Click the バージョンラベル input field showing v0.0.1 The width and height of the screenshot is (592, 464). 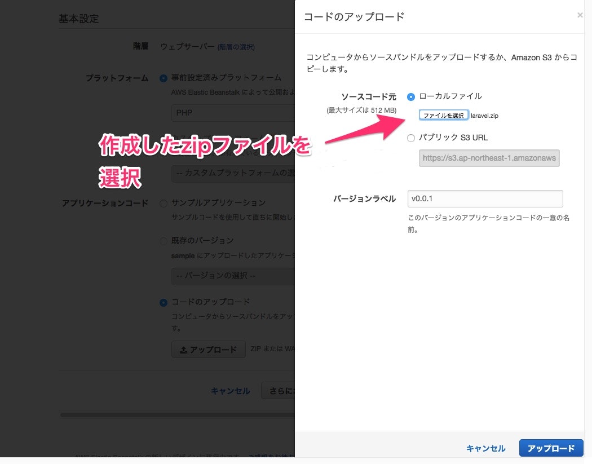coord(485,198)
